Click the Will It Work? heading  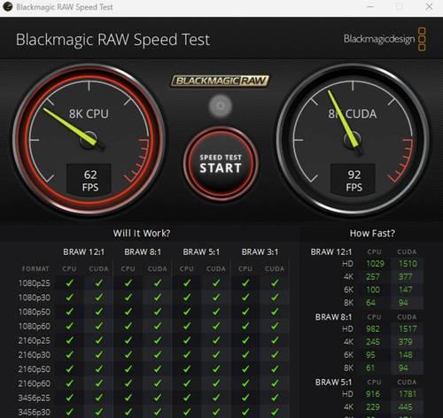pos(142,233)
